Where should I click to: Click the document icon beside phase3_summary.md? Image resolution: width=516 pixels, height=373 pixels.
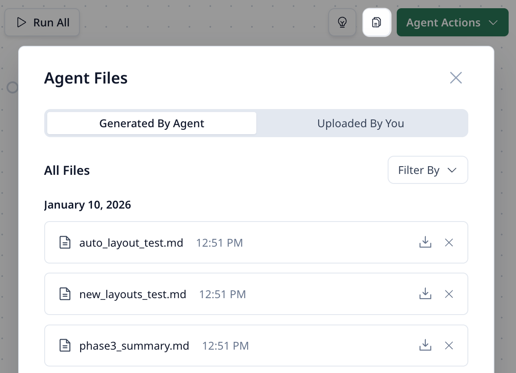(x=65, y=346)
